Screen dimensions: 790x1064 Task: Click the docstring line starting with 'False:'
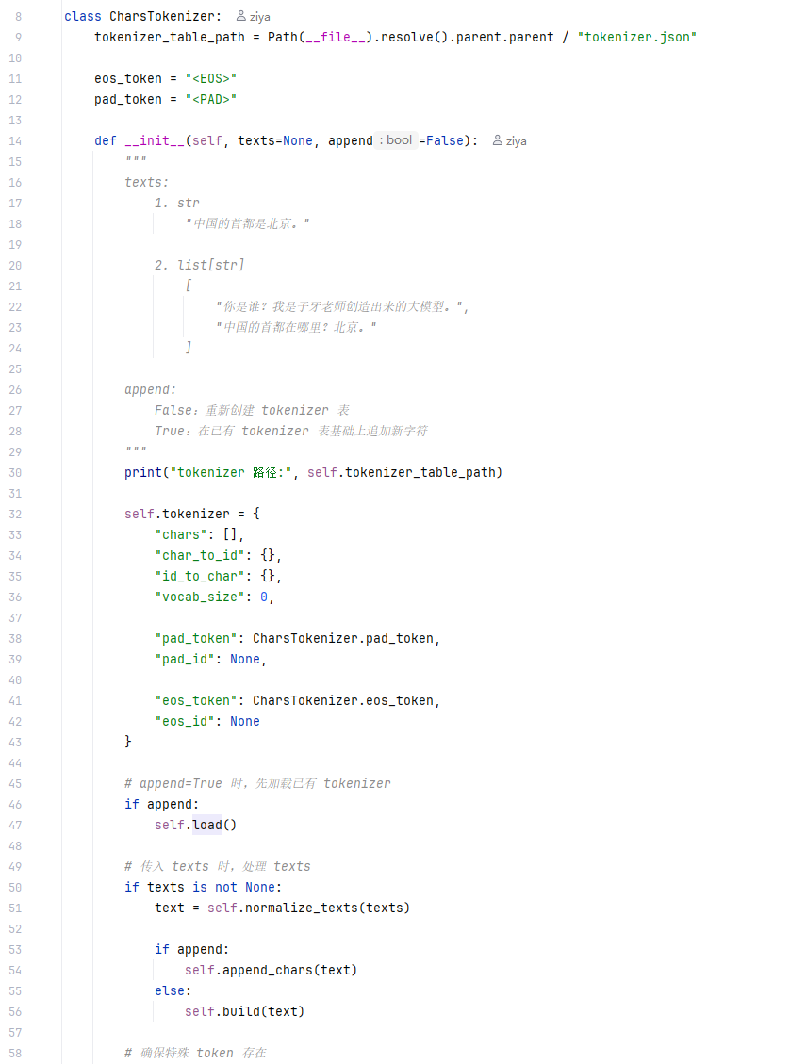pos(252,411)
